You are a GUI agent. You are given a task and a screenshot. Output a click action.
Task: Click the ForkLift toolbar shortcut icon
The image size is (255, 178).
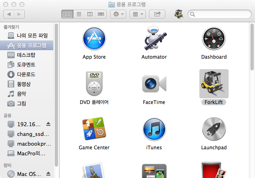[x=179, y=14]
